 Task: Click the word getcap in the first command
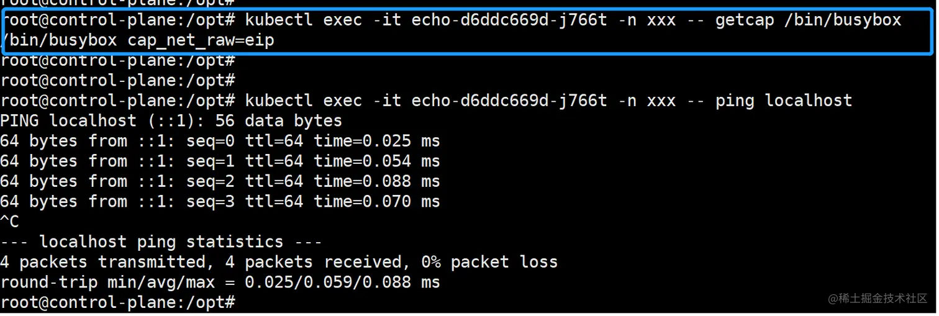tap(745, 20)
